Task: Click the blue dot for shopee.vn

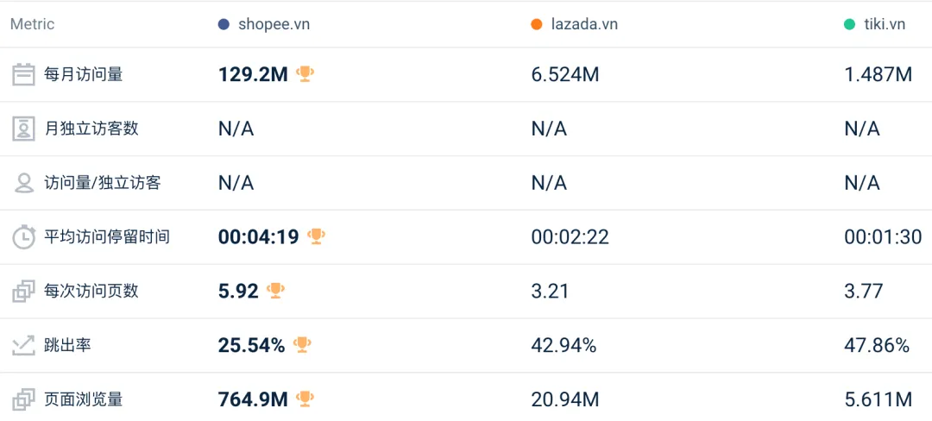Action: (224, 24)
